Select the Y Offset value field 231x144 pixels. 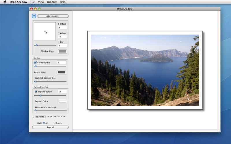[62, 37]
